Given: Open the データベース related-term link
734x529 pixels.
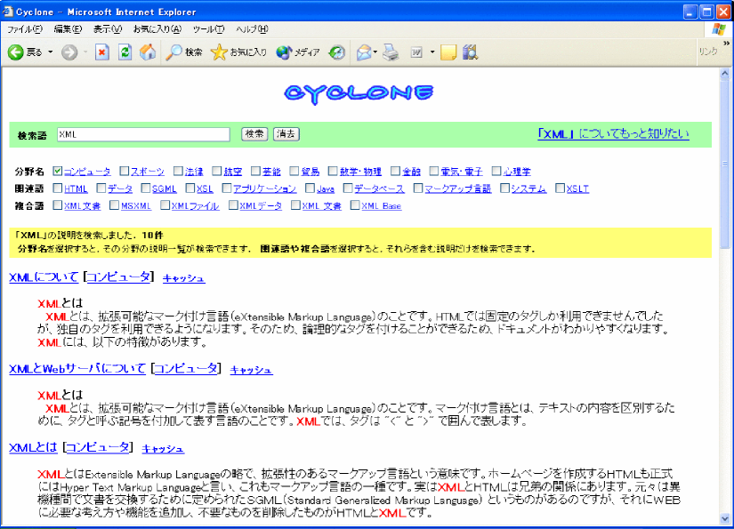Looking at the screenshot, I should click(x=379, y=189).
